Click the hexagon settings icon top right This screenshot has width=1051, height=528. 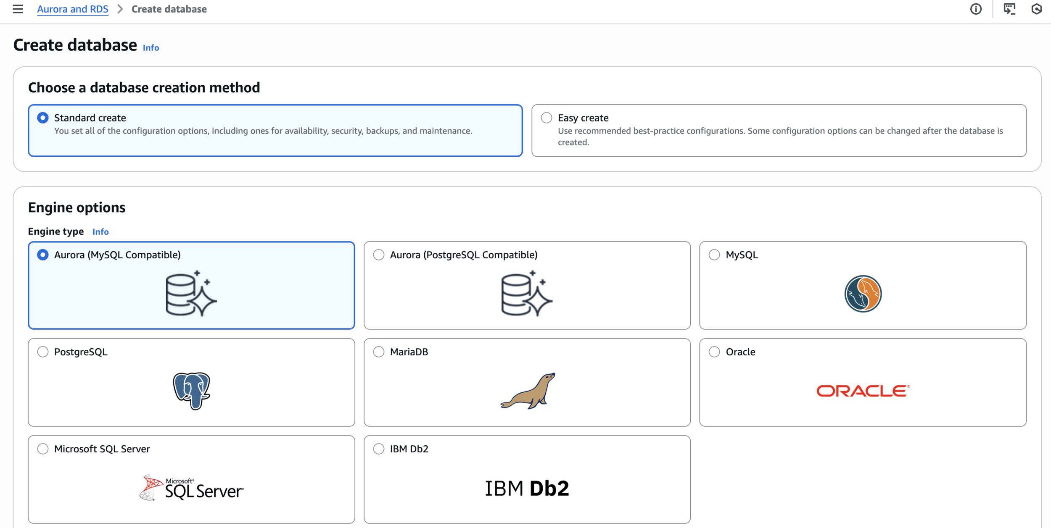[x=1036, y=9]
